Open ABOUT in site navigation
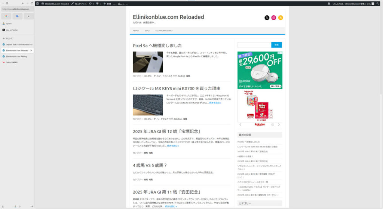 tap(136, 31)
